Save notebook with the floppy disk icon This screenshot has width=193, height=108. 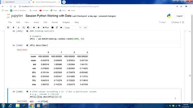point(8,28)
